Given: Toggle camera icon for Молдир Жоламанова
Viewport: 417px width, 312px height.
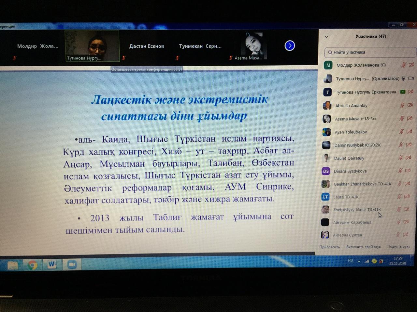Looking at the screenshot, I should [x=411, y=65].
